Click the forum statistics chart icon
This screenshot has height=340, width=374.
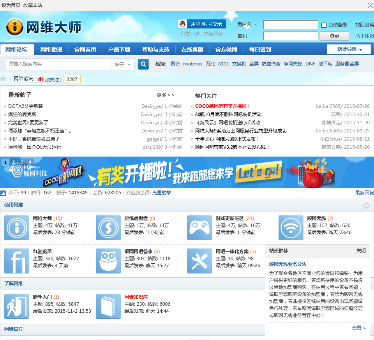(x=3, y=193)
